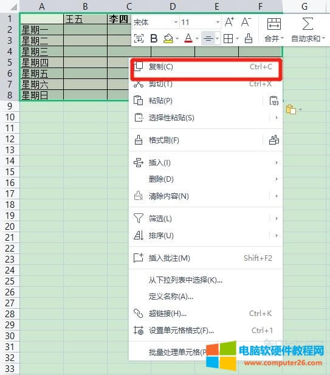330x375 pixels.
Task: Click Define Name (定义名称) entry
Action: coord(206,297)
